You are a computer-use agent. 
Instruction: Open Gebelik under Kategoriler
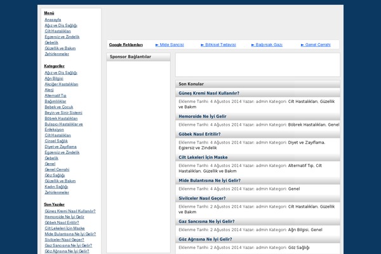51,158
